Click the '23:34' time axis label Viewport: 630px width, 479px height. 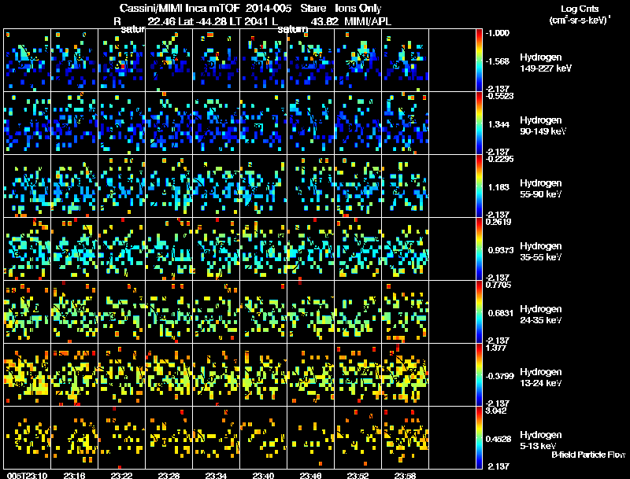pyautogui.click(x=216, y=475)
